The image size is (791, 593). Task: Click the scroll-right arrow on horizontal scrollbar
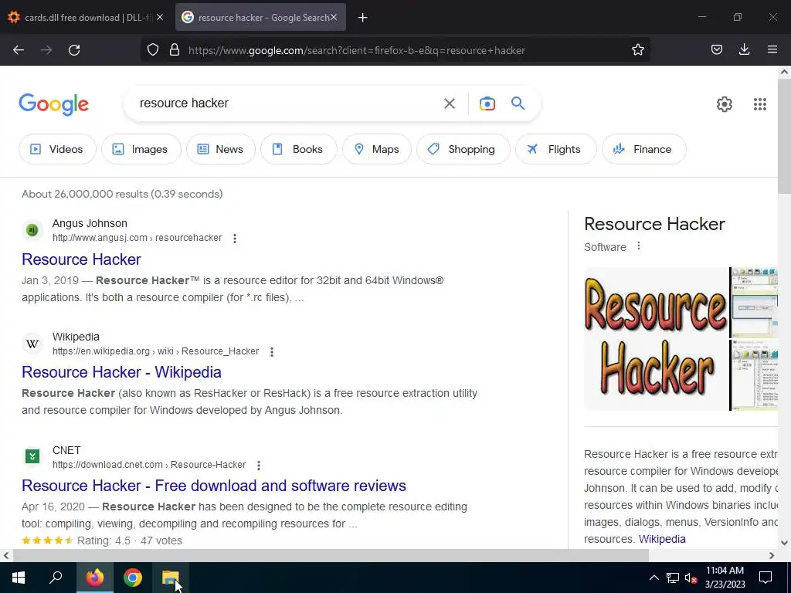(x=772, y=556)
